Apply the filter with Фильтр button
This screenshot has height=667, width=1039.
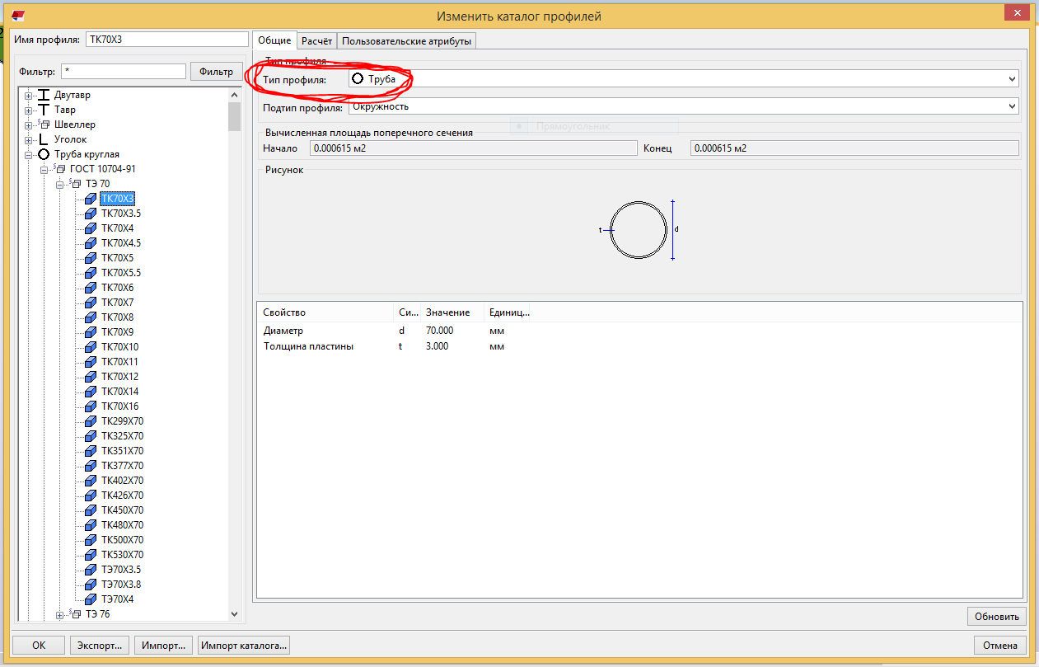(216, 72)
